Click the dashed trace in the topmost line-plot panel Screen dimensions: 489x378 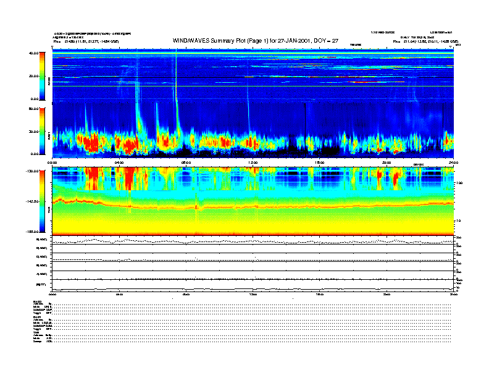[253, 241]
